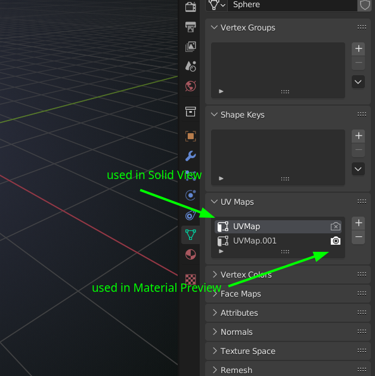The height and width of the screenshot is (376, 375).
Task: Open the Particle properties tab
Action: (191, 175)
